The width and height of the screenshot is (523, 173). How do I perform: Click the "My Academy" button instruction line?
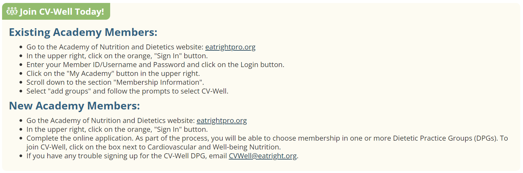[x=113, y=74]
